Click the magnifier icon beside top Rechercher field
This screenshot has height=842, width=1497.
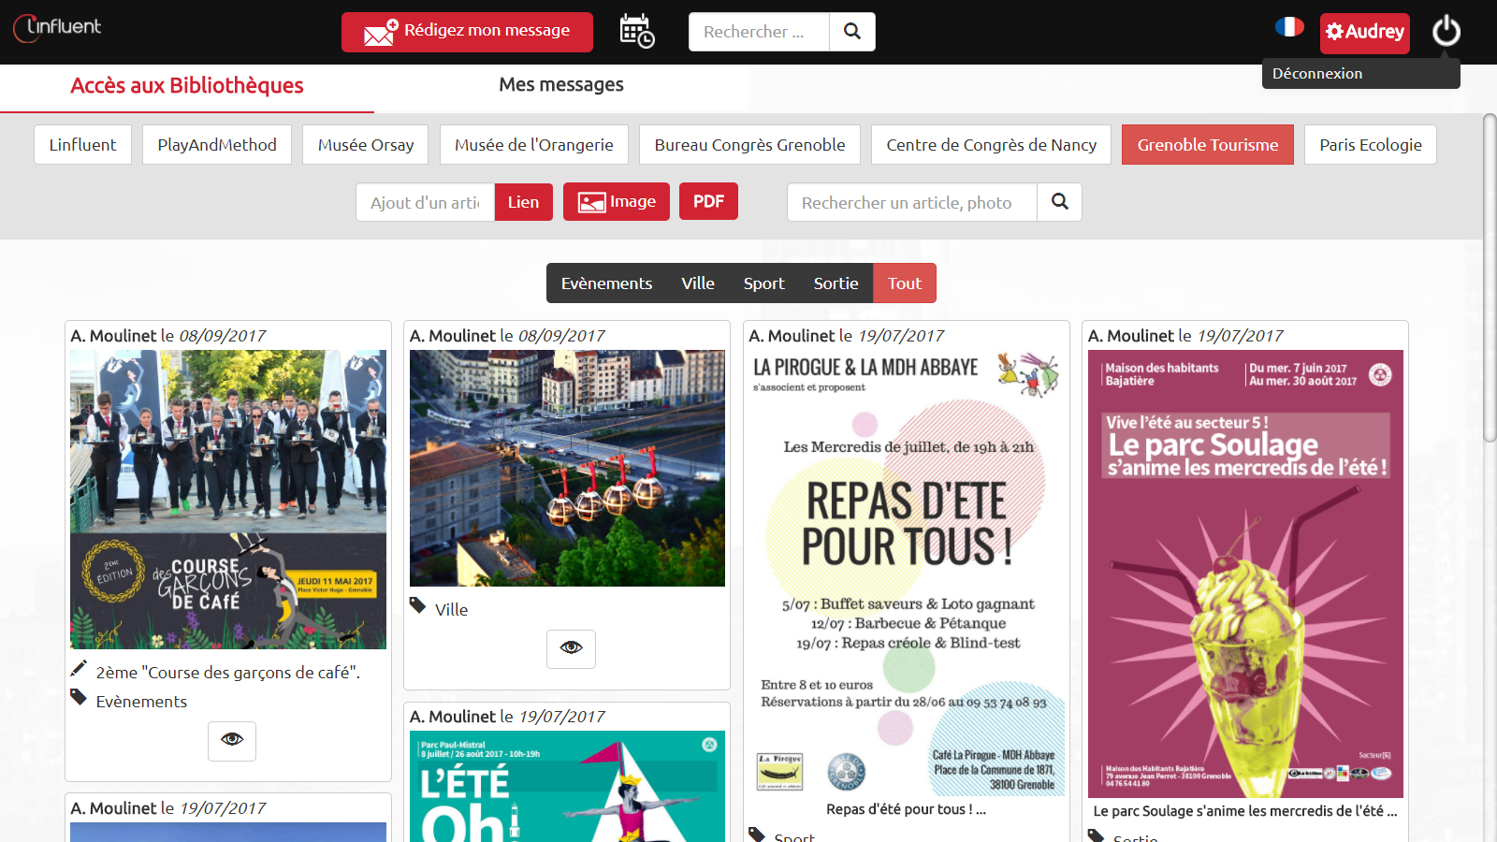pos(851,32)
